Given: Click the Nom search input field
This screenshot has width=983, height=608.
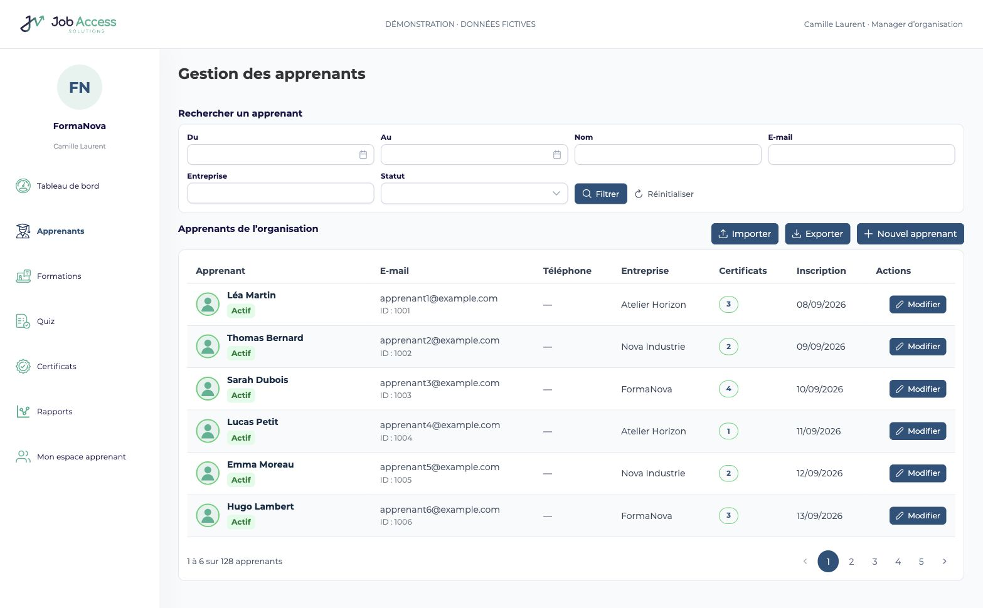Looking at the screenshot, I should click(667, 155).
